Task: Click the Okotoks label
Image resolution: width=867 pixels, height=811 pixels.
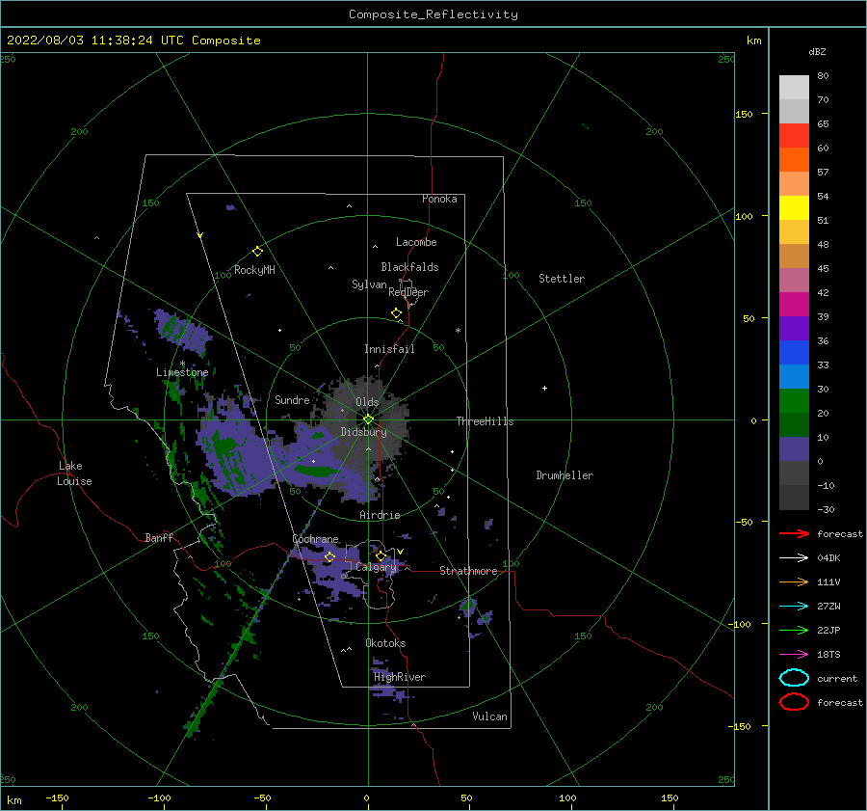Action: point(385,643)
